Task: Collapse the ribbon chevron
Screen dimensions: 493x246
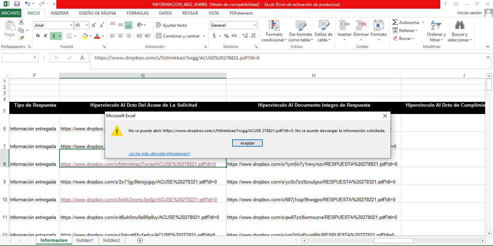Action: 488,47
